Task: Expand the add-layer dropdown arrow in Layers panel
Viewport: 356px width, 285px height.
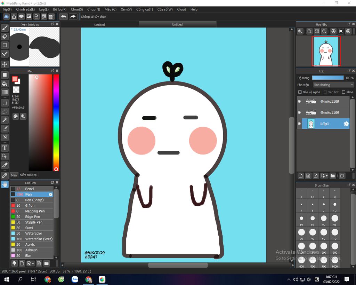Action: [x=326, y=176]
